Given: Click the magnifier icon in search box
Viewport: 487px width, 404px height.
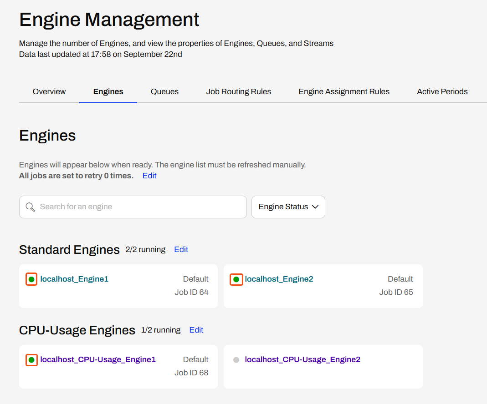Looking at the screenshot, I should click(30, 207).
